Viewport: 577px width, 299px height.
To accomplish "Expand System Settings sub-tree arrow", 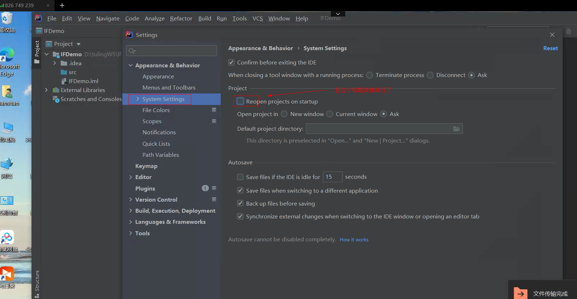I will (138, 99).
